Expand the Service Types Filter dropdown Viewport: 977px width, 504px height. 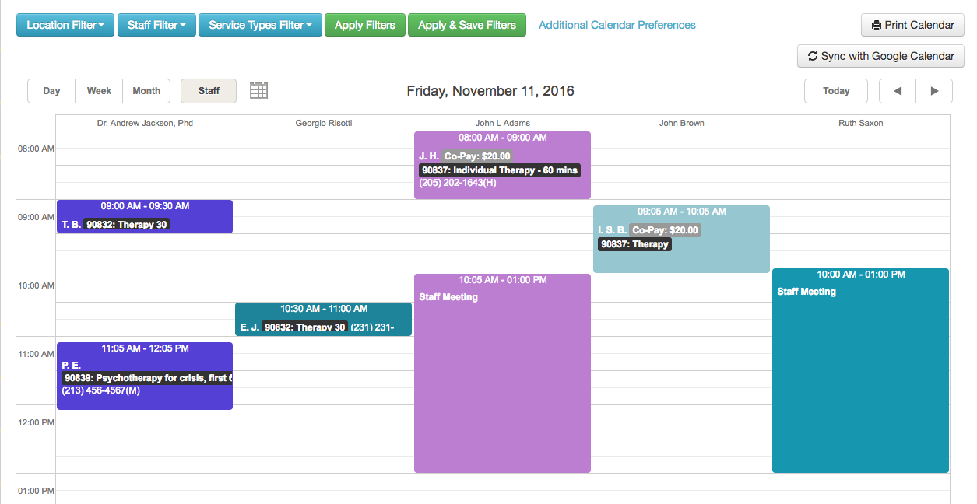tap(260, 25)
